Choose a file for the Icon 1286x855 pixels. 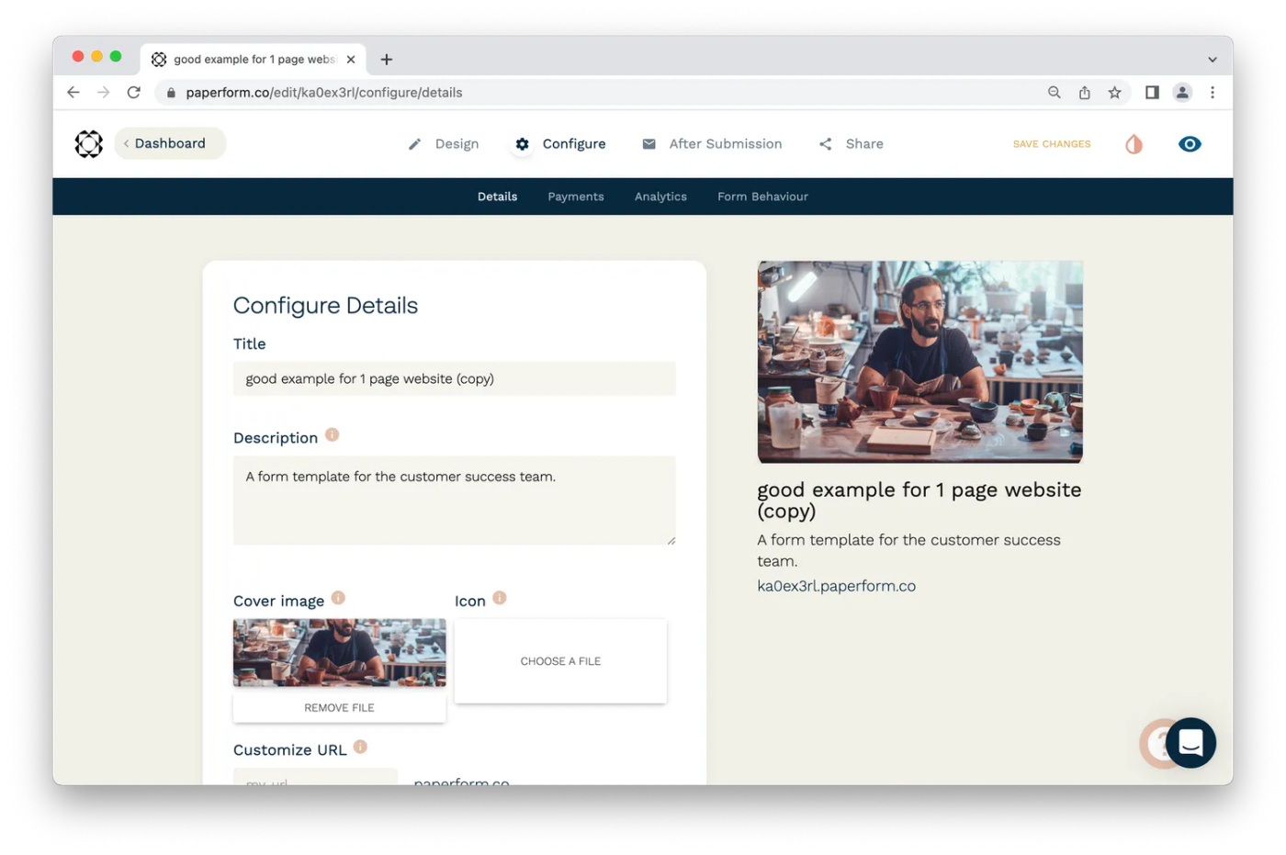coord(560,661)
